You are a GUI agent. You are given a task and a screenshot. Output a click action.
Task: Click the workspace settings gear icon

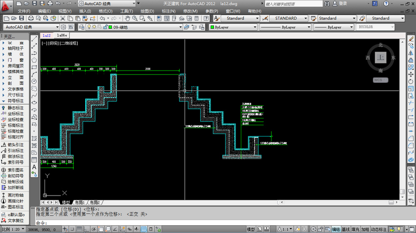tap(64, 27)
